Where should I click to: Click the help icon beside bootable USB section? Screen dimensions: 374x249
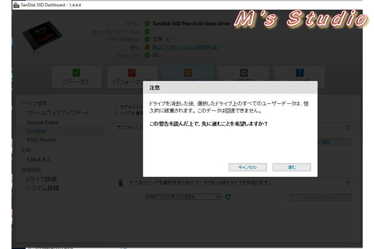pyautogui.click(x=348, y=183)
